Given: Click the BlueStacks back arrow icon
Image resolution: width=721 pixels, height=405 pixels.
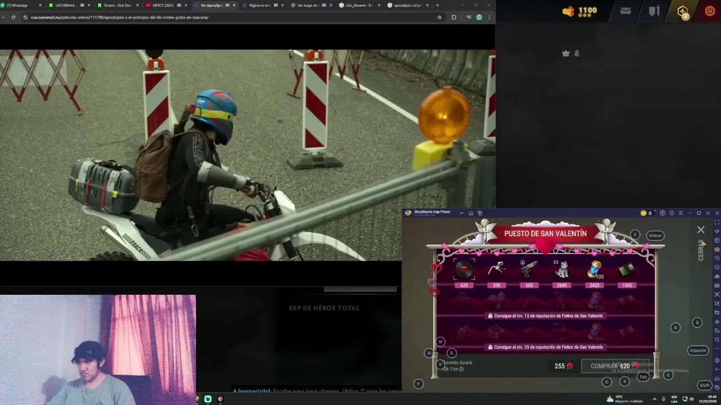Looking at the screenshot, I should pyautogui.click(x=462, y=213).
